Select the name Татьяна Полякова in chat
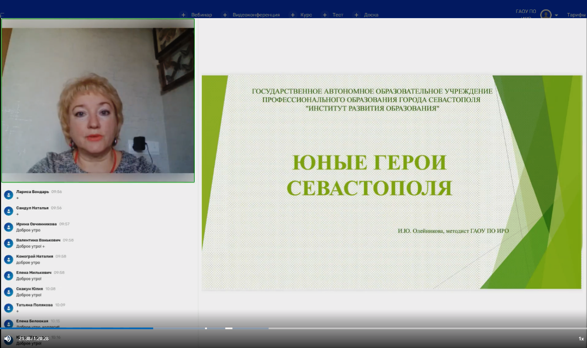Viewport: 587px width, 348px height. 35,305
